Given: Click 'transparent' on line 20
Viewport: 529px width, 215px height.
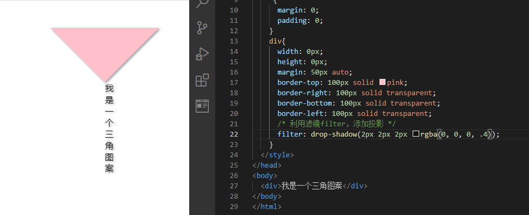Looking at the screenshot, I should pos(405,114).
